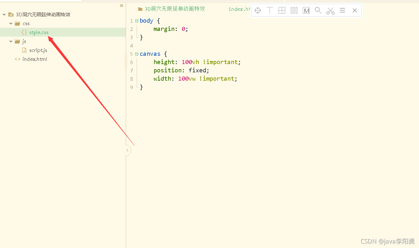Click the boxed M tool icon
This screenshot has height=248, width=419.
click(x=306, y=11)
